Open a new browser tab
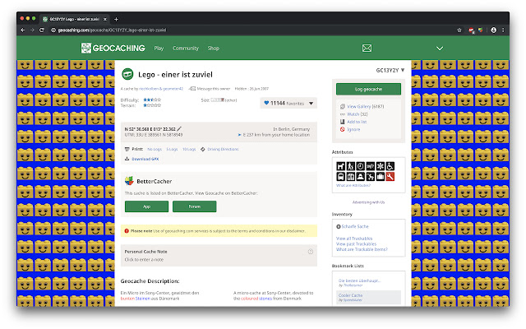This screenshot has width=526, height=329. pos(116,20)
